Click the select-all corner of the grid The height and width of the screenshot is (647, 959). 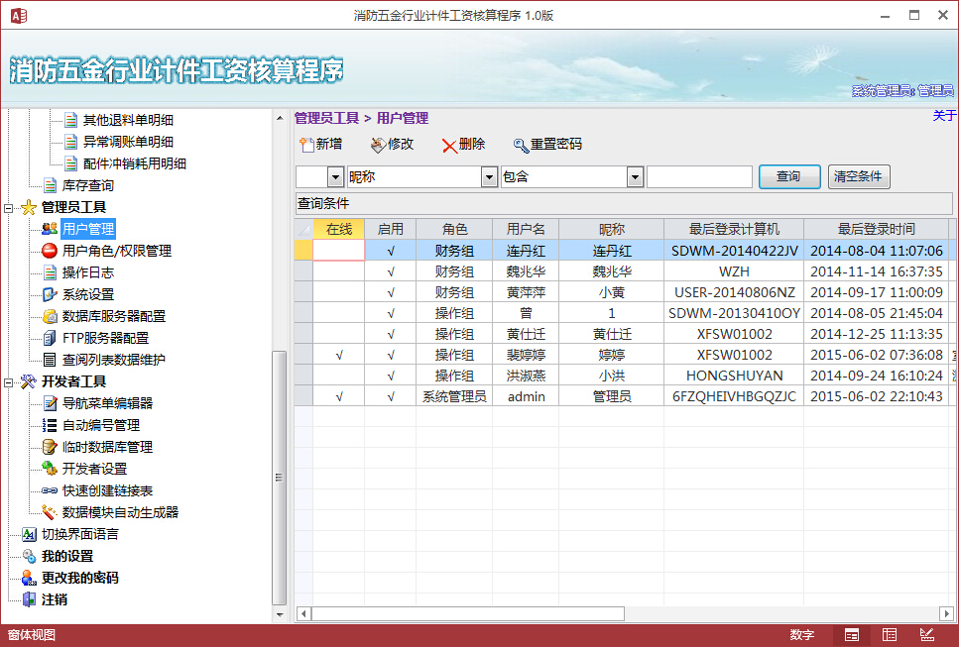[303, 229]
